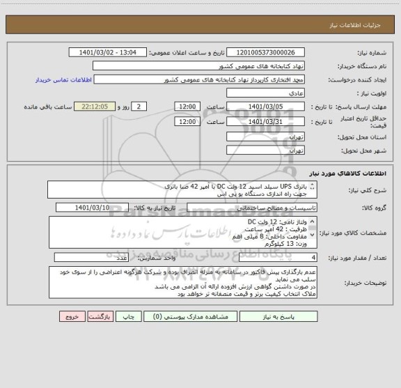Click the ساعت باقی مانده label
Viewport: 401px width, 388px height.
(48, 107)
